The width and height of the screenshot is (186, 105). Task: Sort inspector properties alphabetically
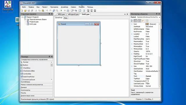[135, 21]
